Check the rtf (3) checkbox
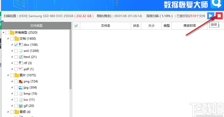The height and width of the screenshot is (117, 224). 16,63
